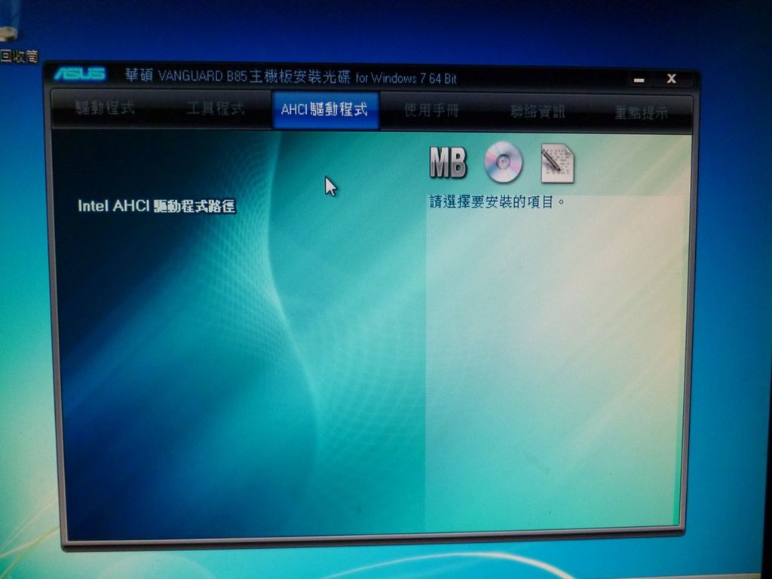The image size is (772, 579).
Task: Open Intel AHCI 驅動程式路徑 link
Action: click(x=157, y=206)
